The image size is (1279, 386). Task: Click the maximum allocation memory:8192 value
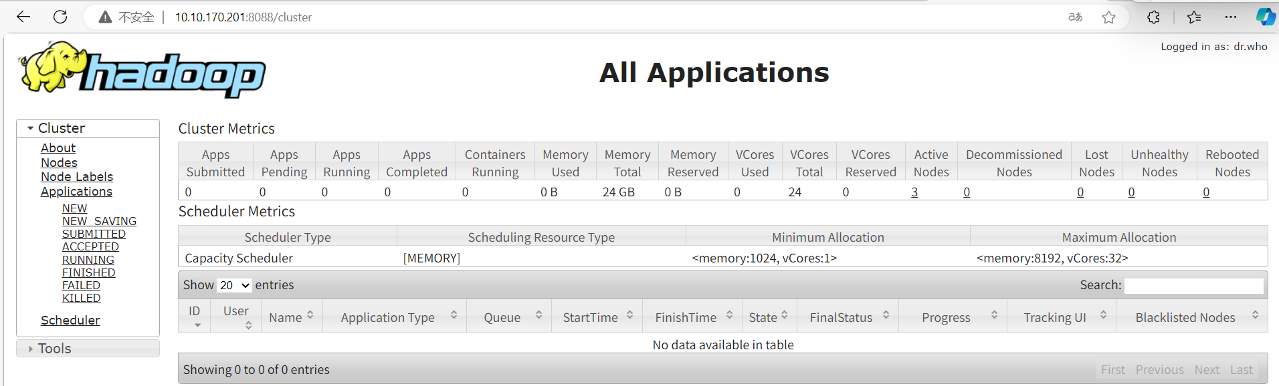[x=1052, y=258]
